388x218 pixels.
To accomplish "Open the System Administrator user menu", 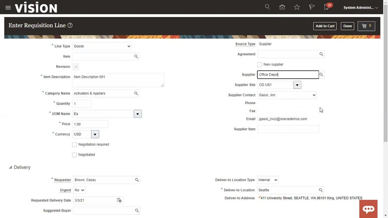I will tap(361, 8).
